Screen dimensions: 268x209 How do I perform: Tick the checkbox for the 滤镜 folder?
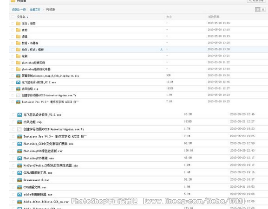(12, 37)
